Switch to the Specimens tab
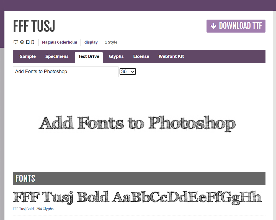This screenshot has height=220, width=276. click(57, 56)
